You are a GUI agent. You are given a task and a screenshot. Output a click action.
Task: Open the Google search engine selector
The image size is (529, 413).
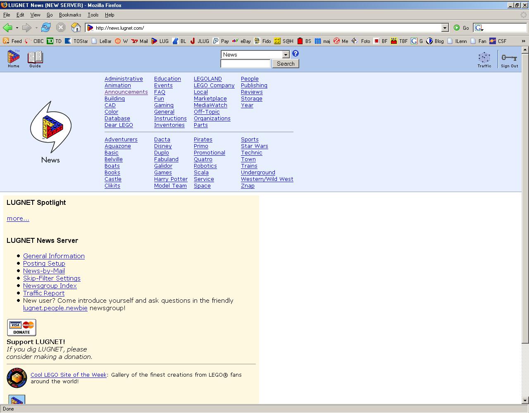coord(479,28)
